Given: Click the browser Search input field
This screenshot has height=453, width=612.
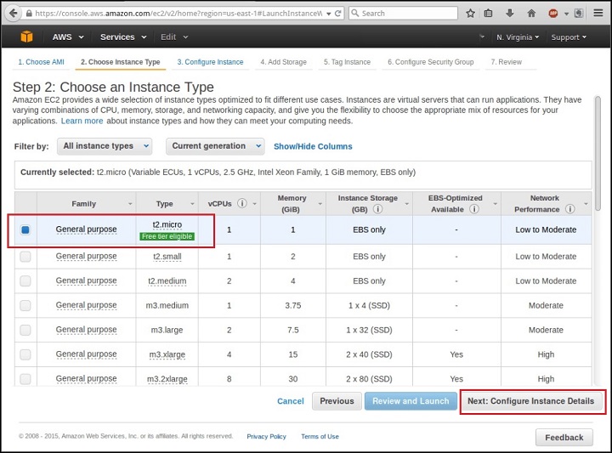Looking at the screenshot, I should pos(403,14).
